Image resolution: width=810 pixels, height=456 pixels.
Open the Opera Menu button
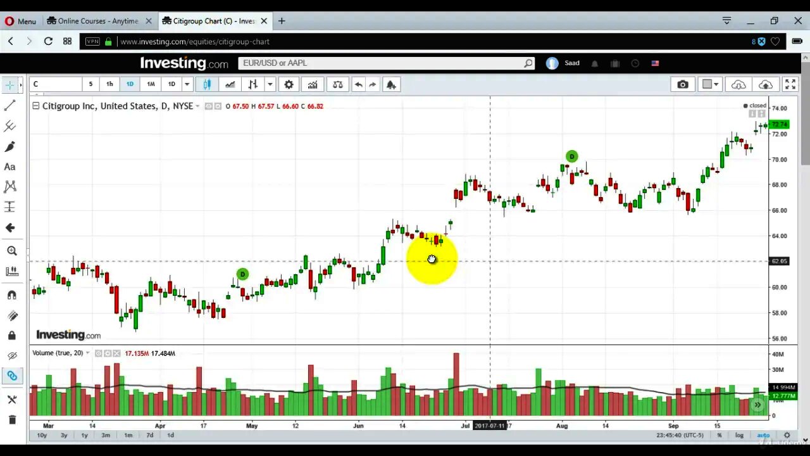click(21, 21)
